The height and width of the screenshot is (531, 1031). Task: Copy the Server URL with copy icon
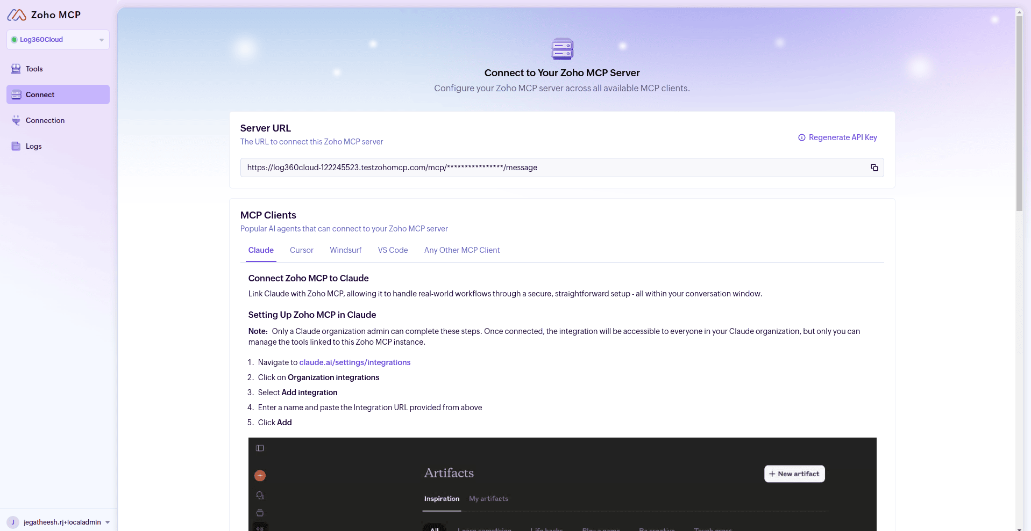[874, 168]
